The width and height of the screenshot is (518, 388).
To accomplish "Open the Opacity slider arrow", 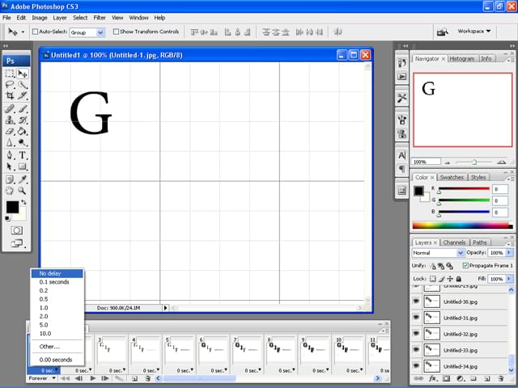I will point(509,253).
